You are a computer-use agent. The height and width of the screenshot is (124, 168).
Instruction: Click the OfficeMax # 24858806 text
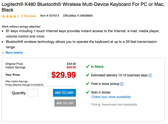point(78,16)
